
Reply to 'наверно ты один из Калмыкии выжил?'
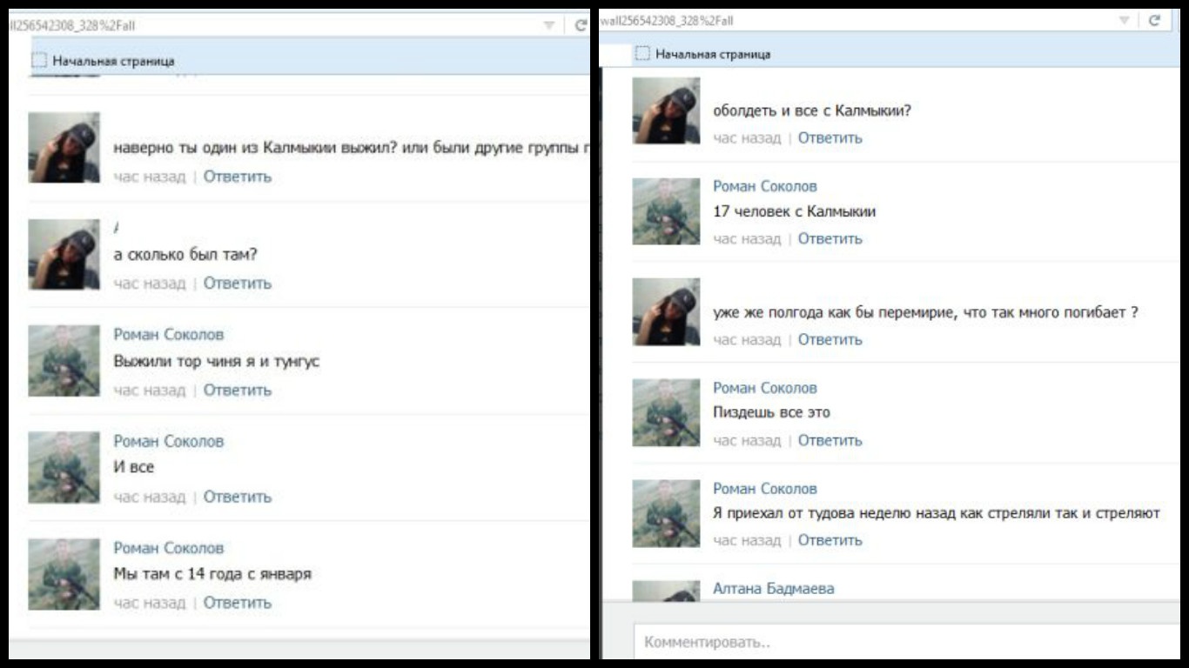(x=237, y=177)
